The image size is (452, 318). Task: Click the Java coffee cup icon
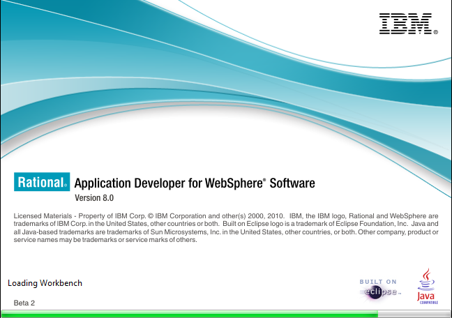click(x=428, y=282)
